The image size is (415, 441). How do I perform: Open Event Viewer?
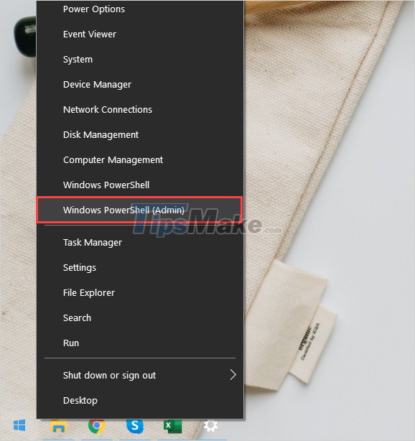(140, 34)
